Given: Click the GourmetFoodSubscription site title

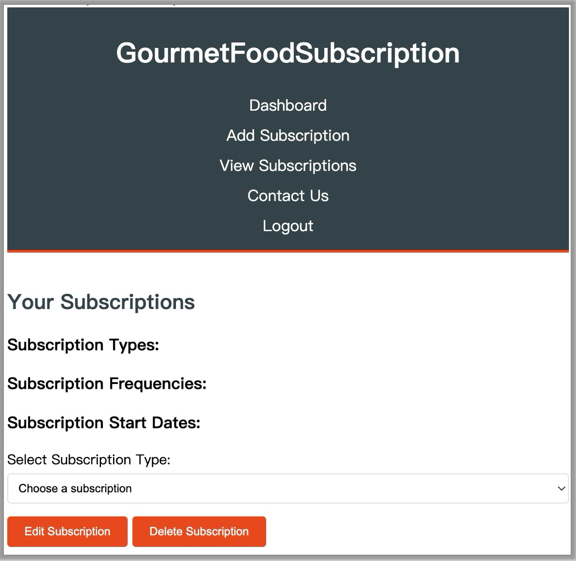Looking at the screenshot, I should click(288, 53).
